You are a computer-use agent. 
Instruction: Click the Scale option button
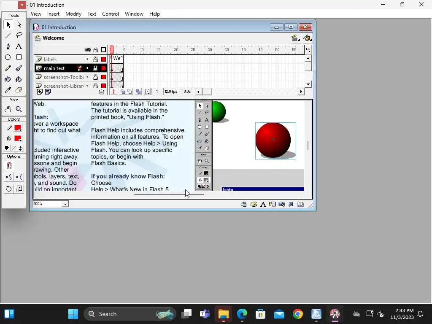[19, 189]
